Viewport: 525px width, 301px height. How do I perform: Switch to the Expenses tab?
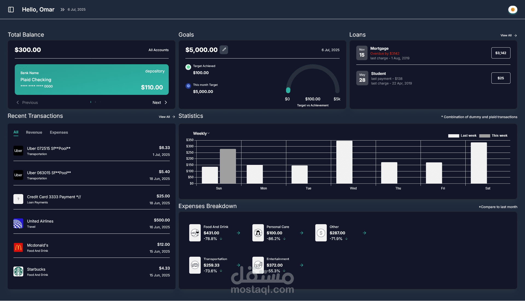point(59,132)
